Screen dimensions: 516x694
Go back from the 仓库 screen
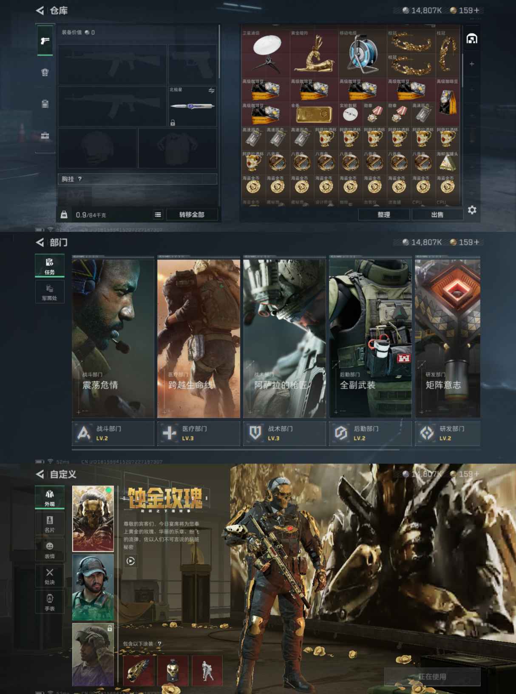click(x=40, y=11)
